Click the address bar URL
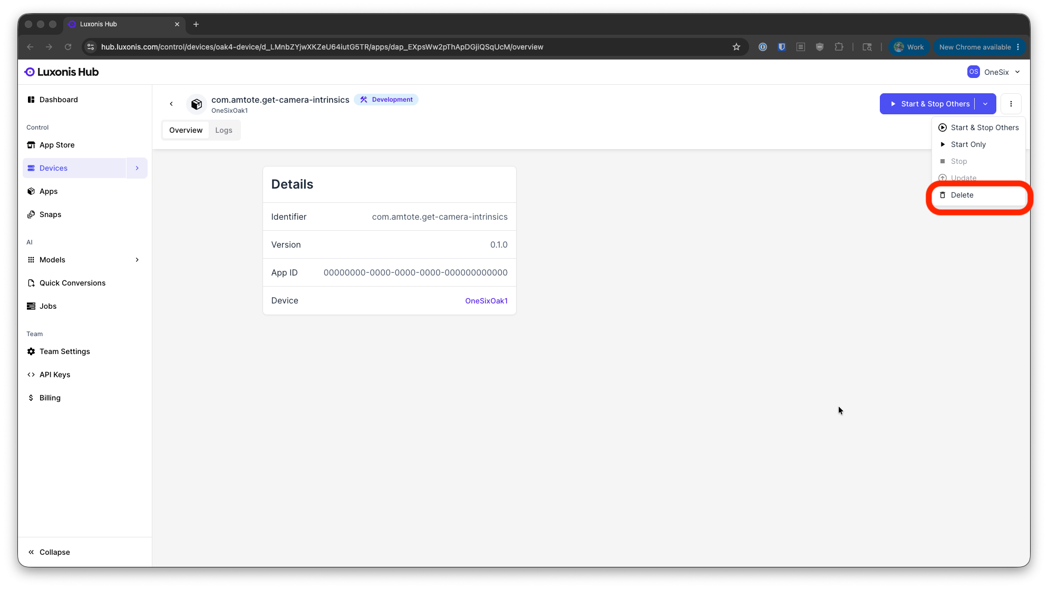The width and height of the screenshot is (1048, 589). [322, 47]
